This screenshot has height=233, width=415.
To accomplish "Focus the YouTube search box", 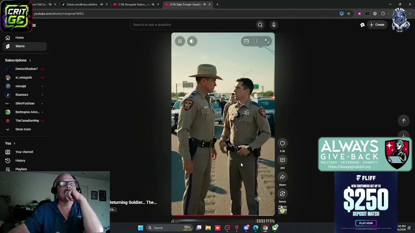I will (193, 25).
